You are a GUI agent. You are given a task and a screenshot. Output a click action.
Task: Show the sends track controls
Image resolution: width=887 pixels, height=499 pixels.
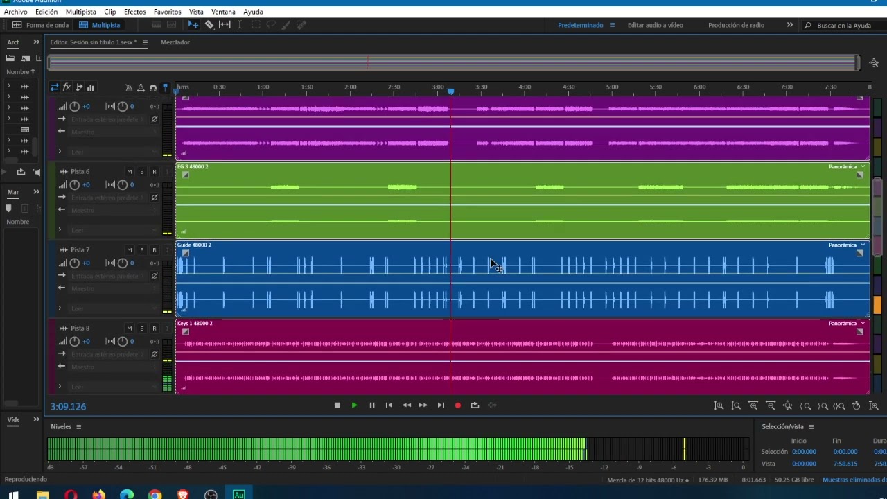[79, 87]
